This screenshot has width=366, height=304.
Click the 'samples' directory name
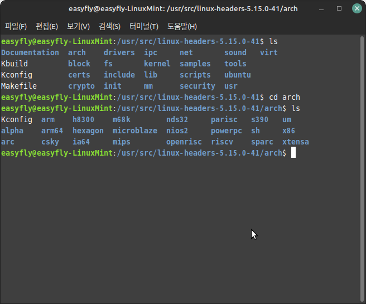[195, 64]
